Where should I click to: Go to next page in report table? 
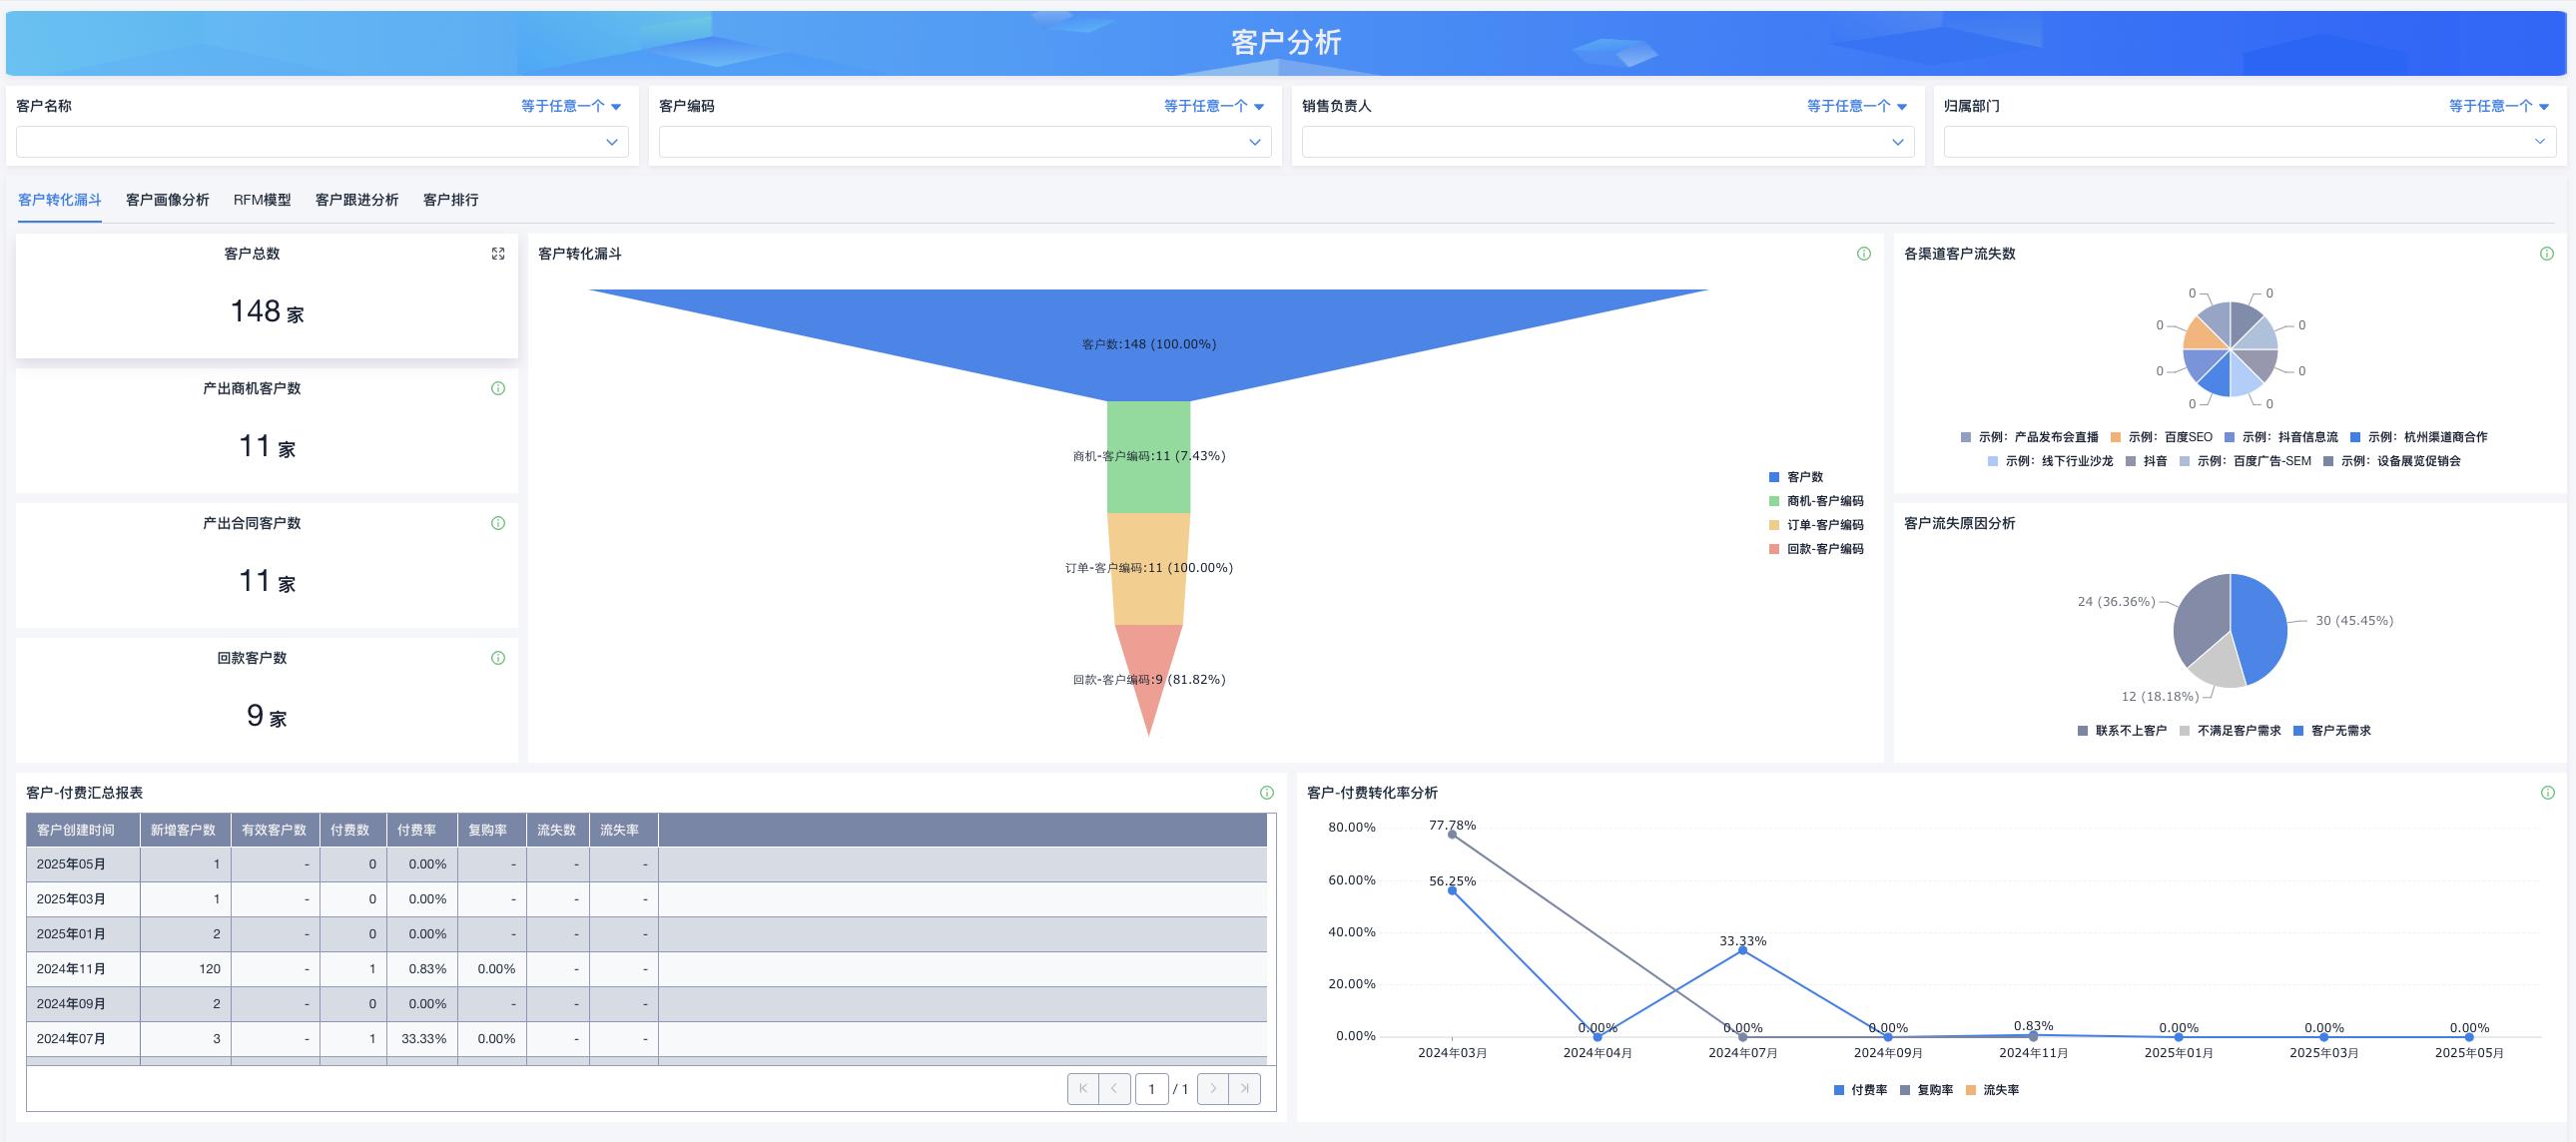click(x=1213, y=1089)
